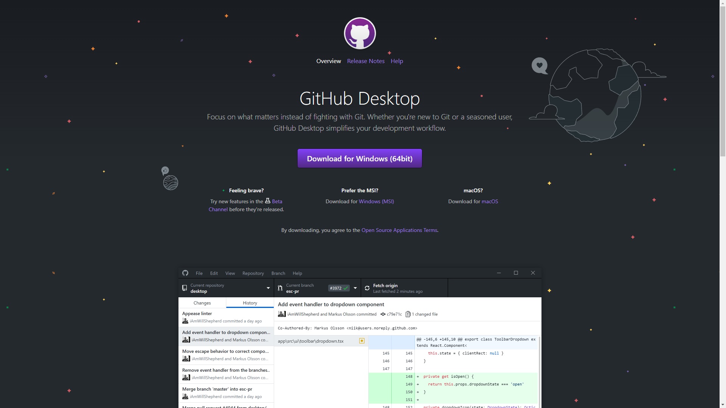Open the pull request #3972 badge

click(x=338, y=288)
